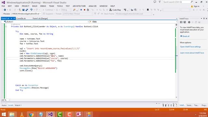
Task: Click the Navigate Backward toolbar icon
Action: pyautogui.click(x=5, y=10)
